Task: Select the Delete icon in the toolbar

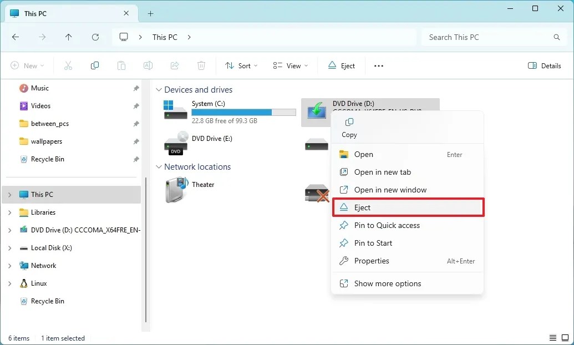Action: click(x=201, y=65)
